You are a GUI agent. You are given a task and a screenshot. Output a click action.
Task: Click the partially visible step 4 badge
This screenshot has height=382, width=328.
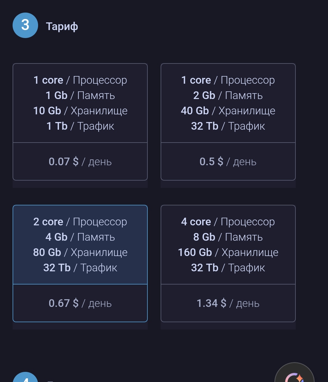pyautogui.click(x=25, y=377)
